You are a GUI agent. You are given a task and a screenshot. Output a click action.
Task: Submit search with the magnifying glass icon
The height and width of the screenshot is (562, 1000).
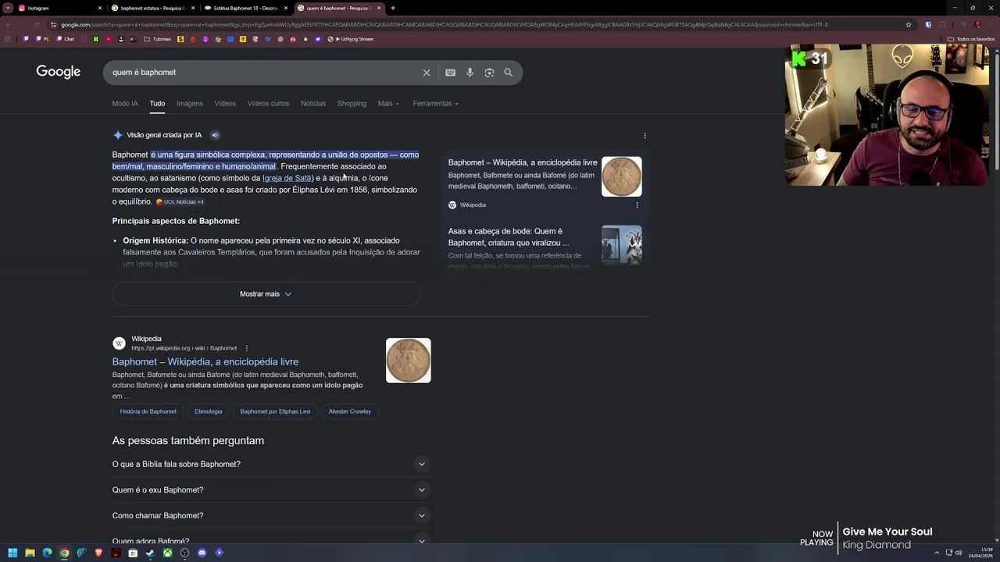(x=509, y=73)
